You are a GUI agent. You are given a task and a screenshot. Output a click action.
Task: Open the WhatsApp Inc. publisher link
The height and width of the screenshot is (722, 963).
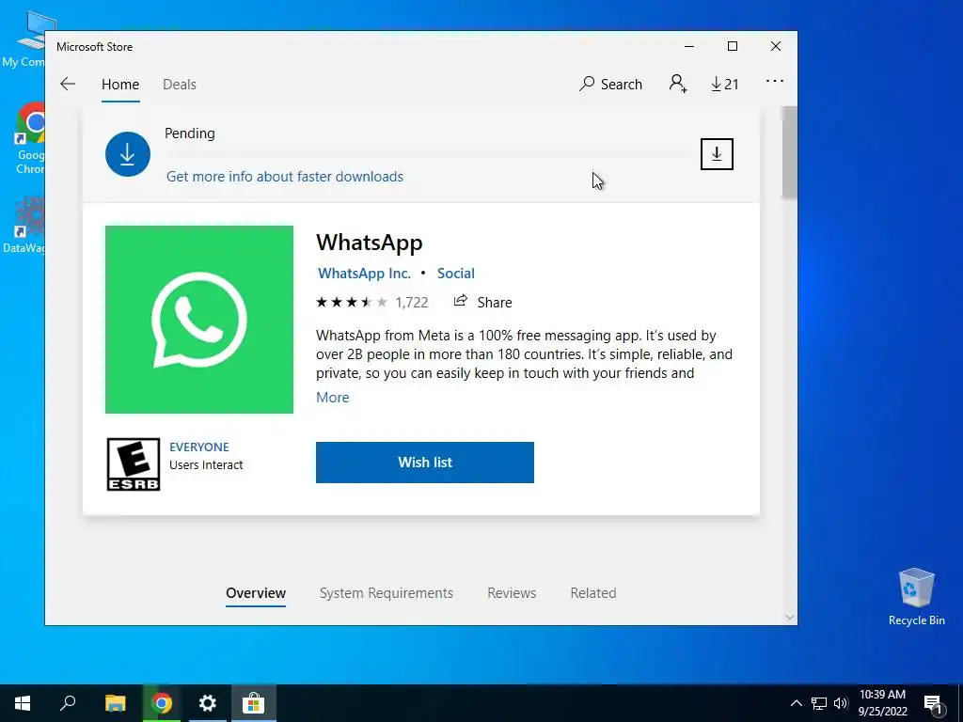[364, 274]
